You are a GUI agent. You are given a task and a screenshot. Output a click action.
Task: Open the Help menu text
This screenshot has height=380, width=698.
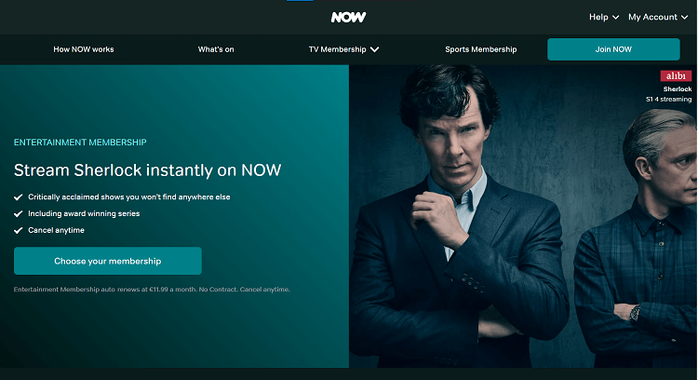tap(598, 17)
